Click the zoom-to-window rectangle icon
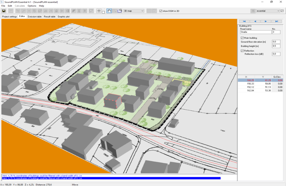 tap(120, 11)
